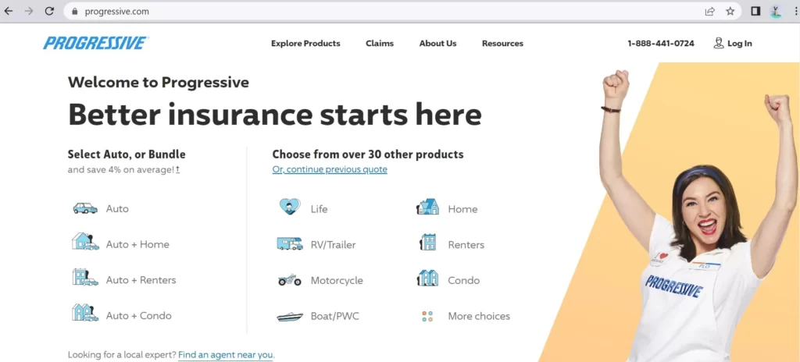Select the Auto + Renters label
The image size is (800, 362).
click(141, 280)
